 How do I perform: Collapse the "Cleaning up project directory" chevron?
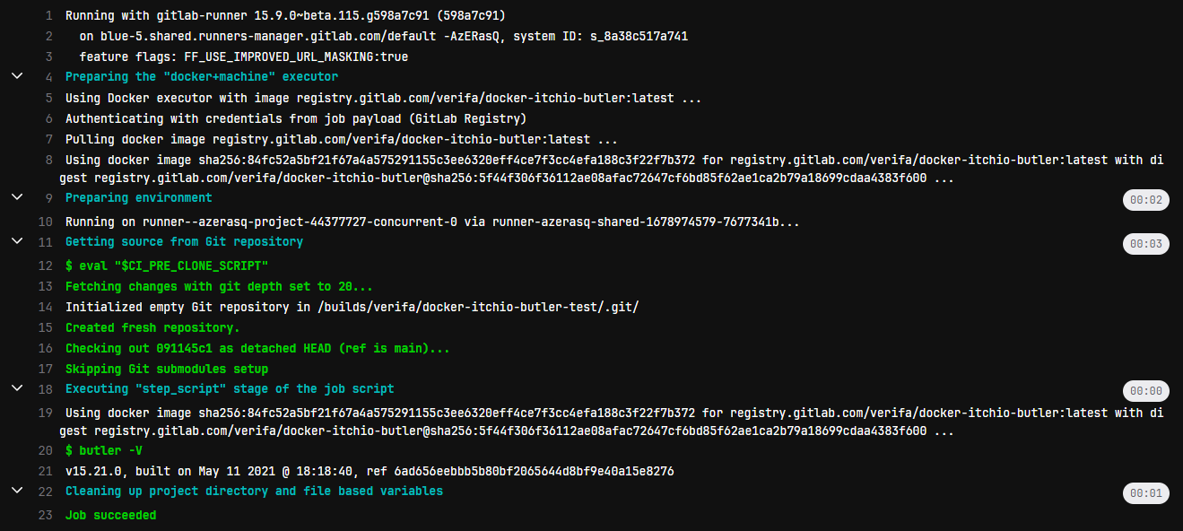tap(17, 491)
